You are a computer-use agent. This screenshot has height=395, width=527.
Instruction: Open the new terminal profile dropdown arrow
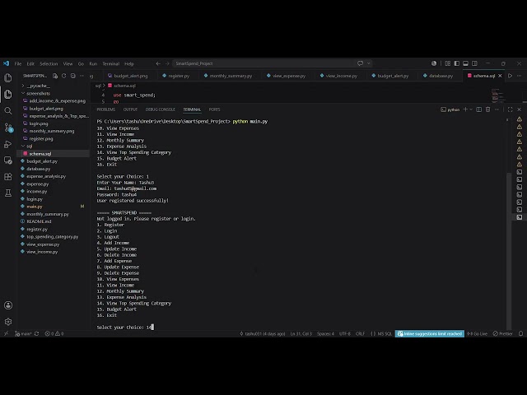(471, 109)
